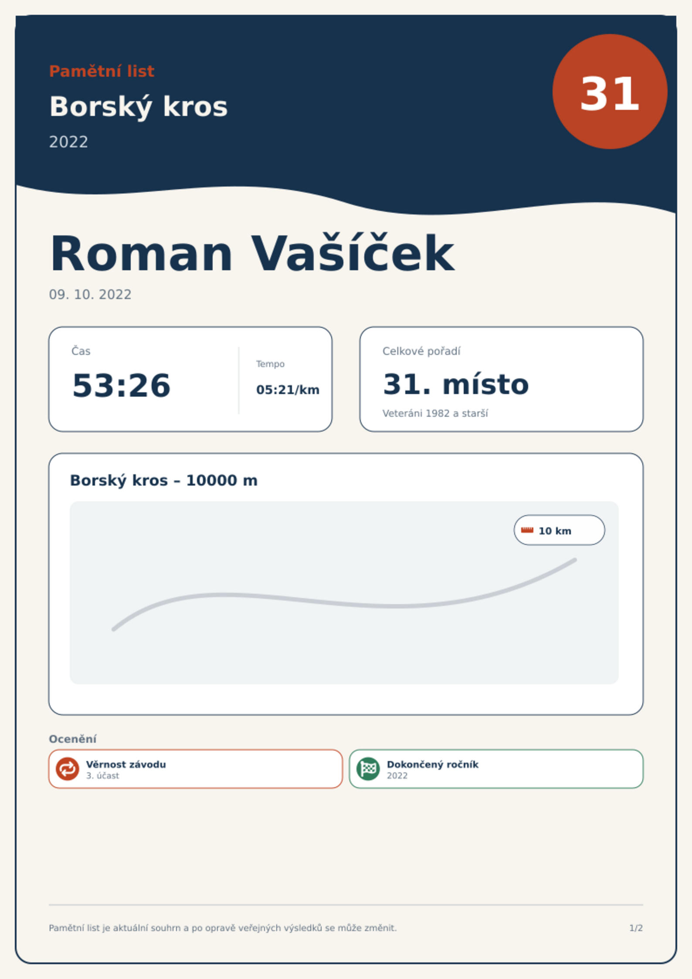Click the Borský kros title in header

coord(138,107)
